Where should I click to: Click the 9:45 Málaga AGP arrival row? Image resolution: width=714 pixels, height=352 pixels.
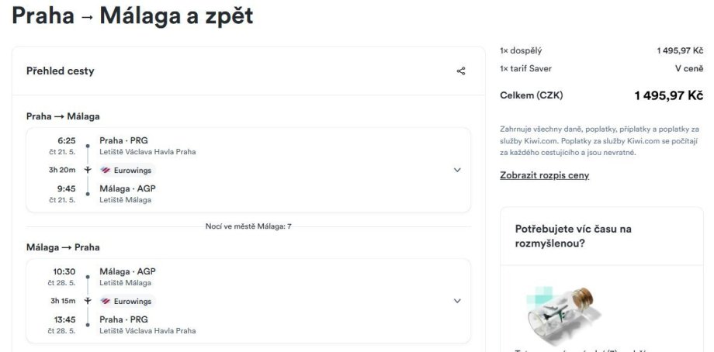coord(127,188)
